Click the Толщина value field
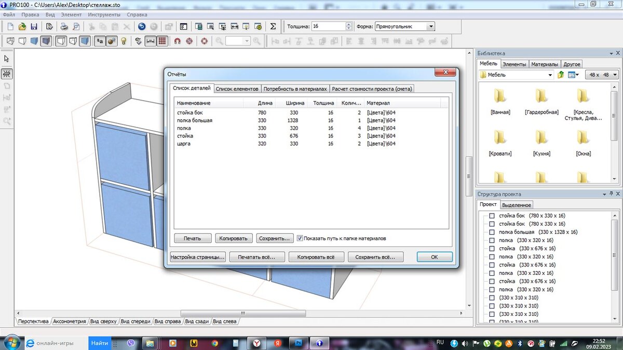Image resolution: width=623 pixels, height=350 pixels. pos(328,26)
